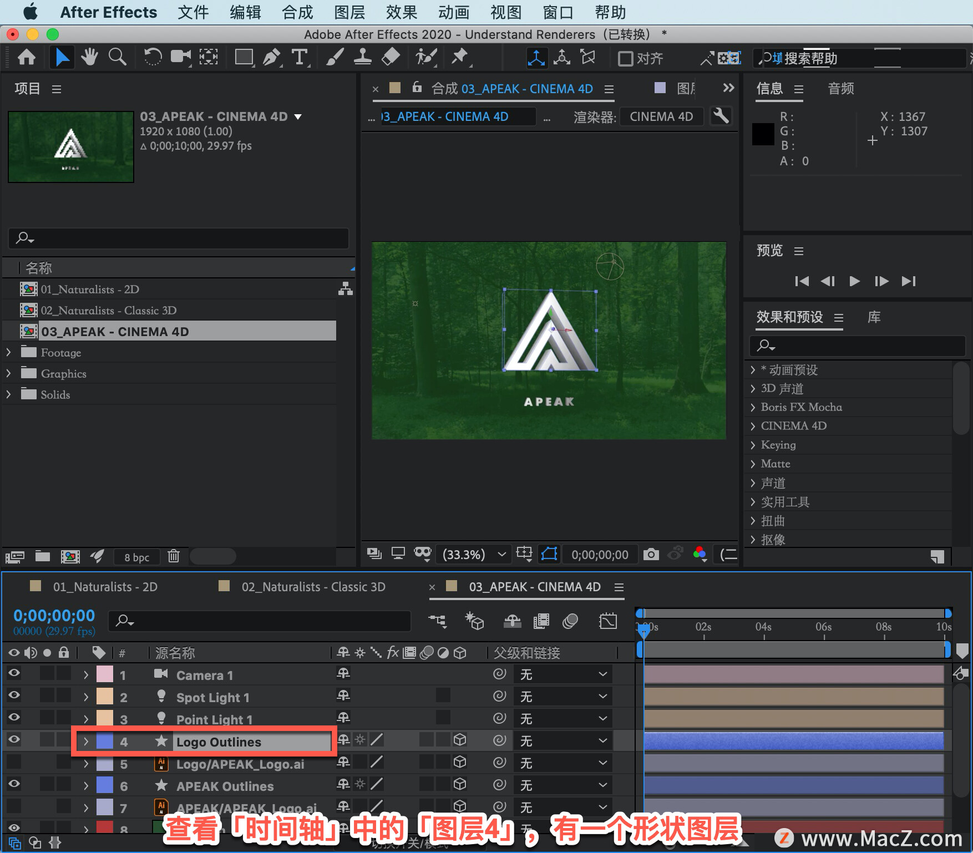Click the play button in preview panel
The image size is (973, 853).
pos(854,281)
